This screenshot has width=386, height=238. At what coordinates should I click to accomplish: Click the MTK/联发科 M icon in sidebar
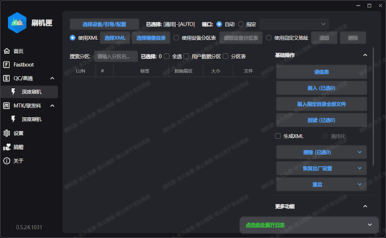point(7,106)
